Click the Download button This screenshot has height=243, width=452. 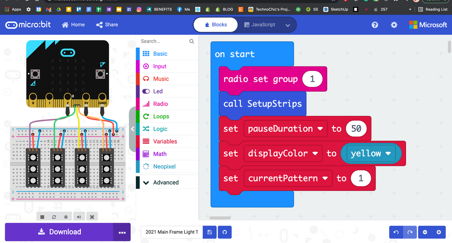tap(59, 232)
